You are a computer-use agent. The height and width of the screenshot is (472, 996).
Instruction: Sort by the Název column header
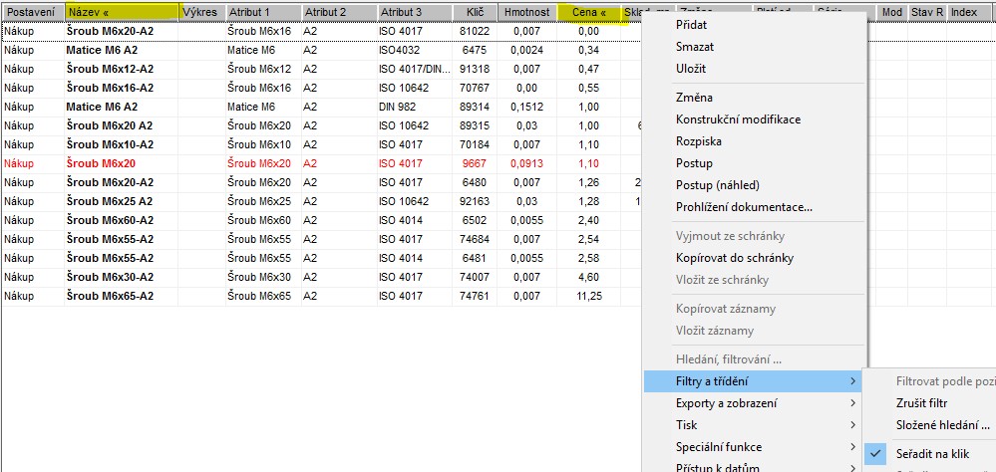coord(122,12)
